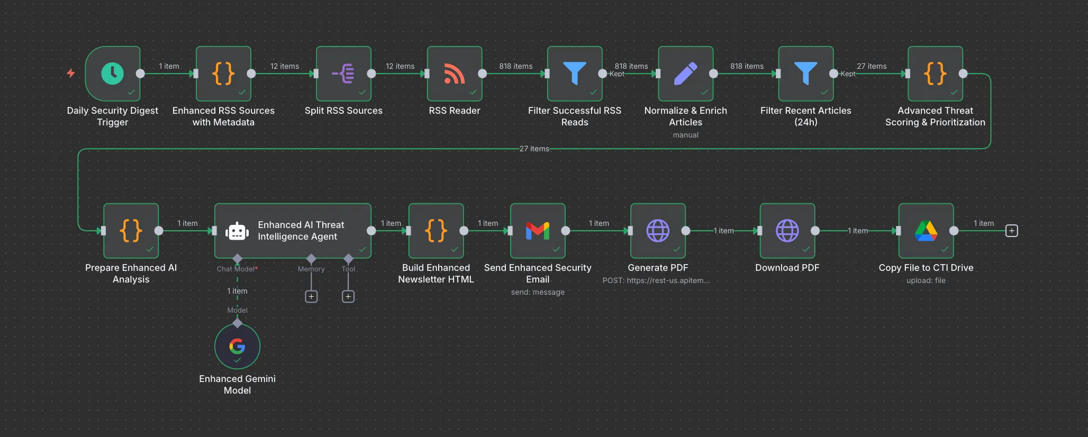Click the red lightning trigger indicator
This screenshot has height=437, width=1088.
click(x=71, y=73)
